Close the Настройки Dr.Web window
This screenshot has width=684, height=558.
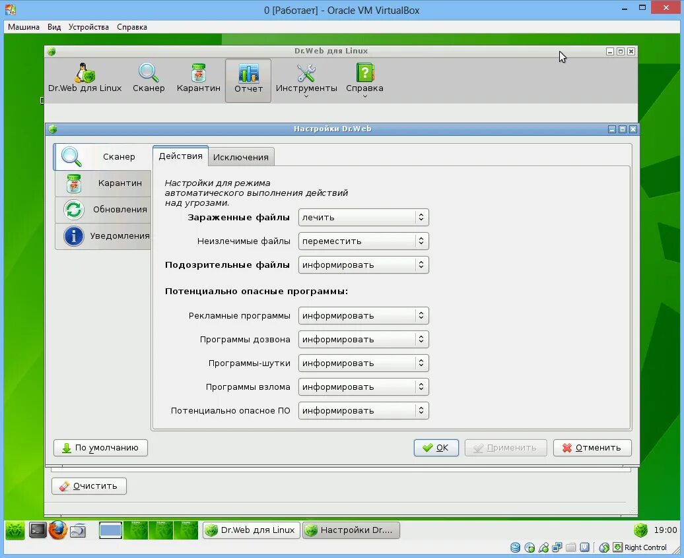633,129
